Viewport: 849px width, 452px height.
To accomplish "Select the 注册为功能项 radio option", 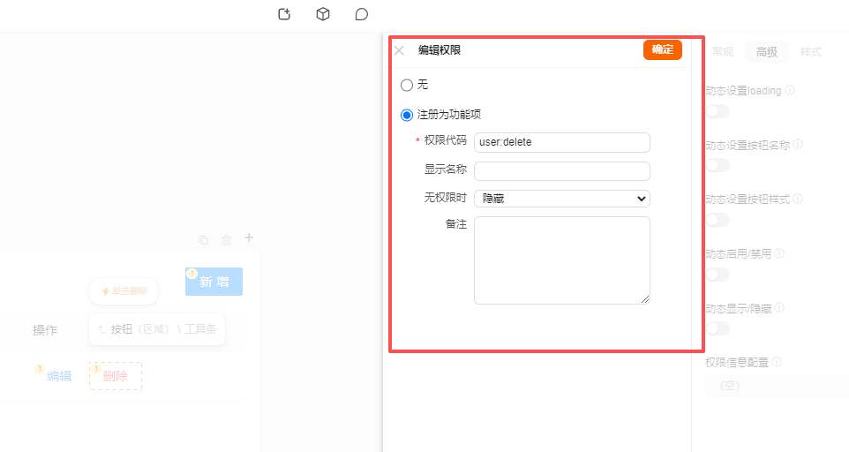I will [407, 115].
